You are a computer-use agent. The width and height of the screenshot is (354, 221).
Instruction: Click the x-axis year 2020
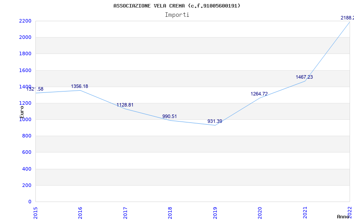coord(260,213)
